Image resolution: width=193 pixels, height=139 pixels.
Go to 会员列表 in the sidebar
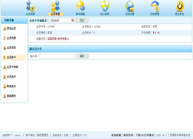[x=11, y=38]
